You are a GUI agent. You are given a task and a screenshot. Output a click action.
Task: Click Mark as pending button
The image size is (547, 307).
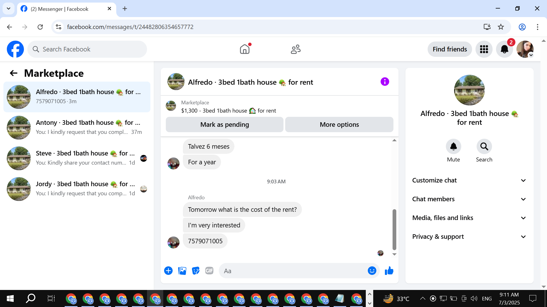(x=224, y=125)
